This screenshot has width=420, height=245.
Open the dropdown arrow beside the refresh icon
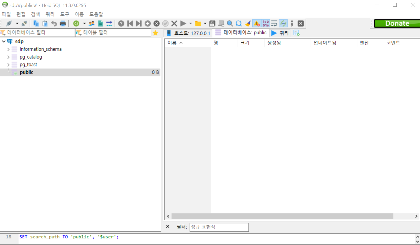(84, 24)
